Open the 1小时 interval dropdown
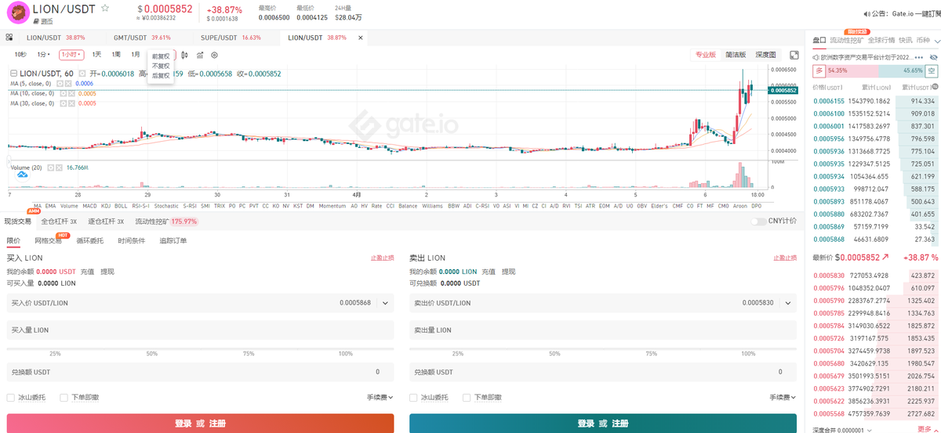The height and width of the screenshot is (433, 941). pyautogui.click(x=71, y=55)
